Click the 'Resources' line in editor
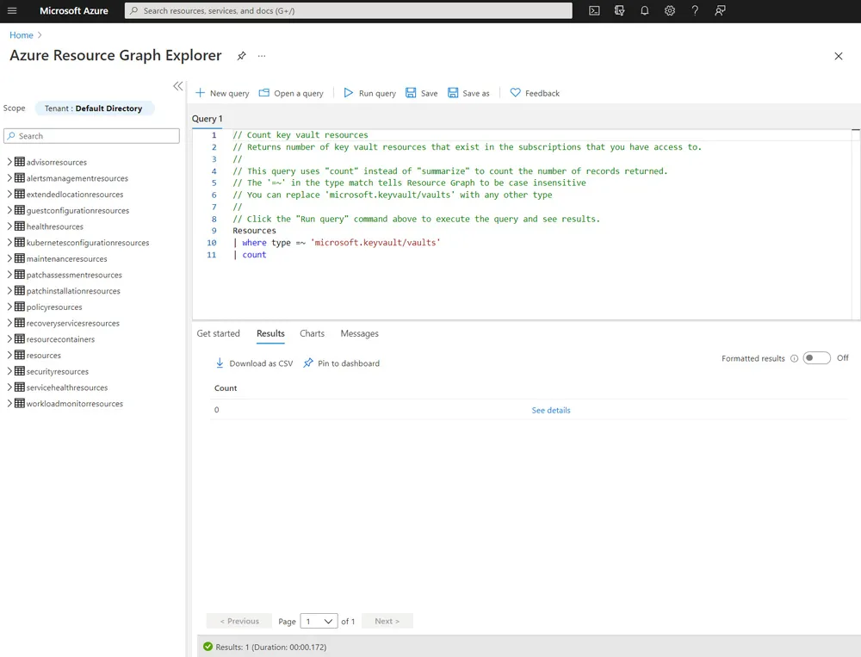The width and height of the screenshot is (861, 657). 254,231
